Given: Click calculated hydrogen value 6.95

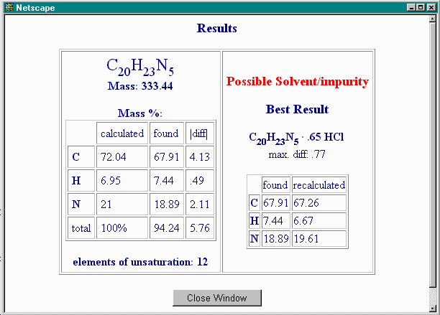Looking at the screenshot, I should [122, 181].
